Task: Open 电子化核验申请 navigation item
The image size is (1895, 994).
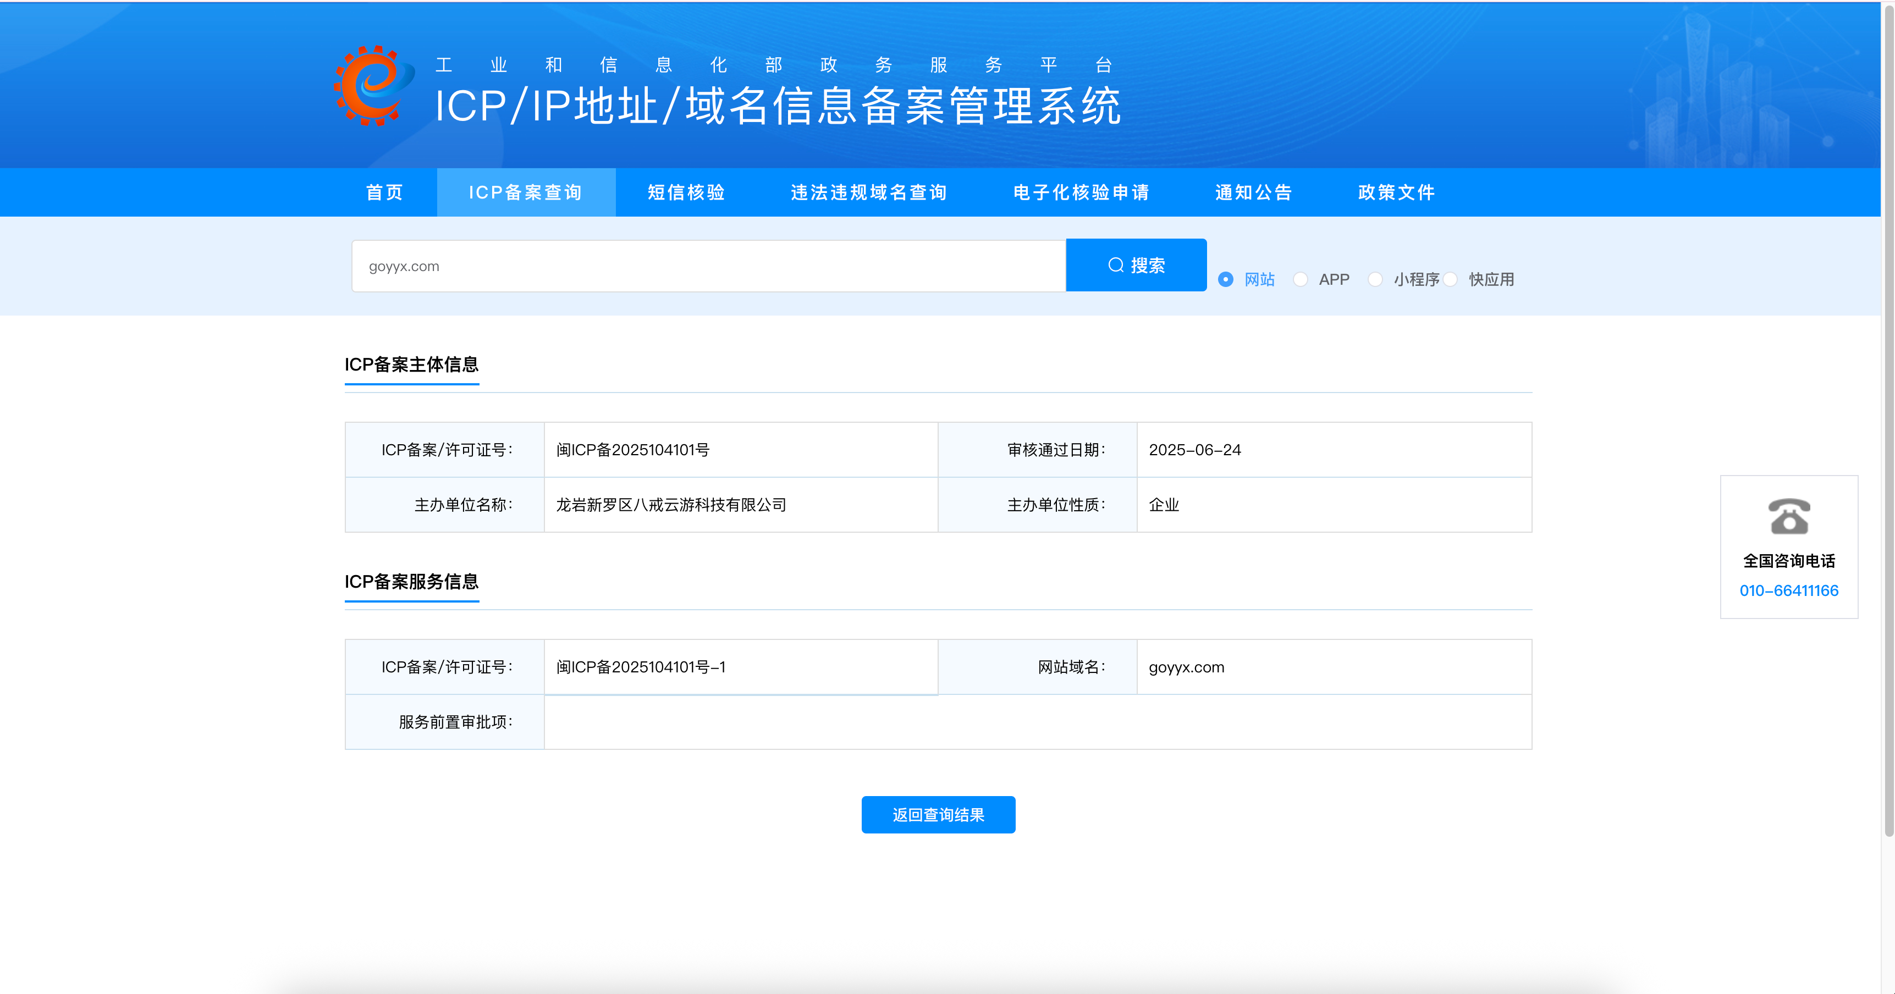Action: [1081, 192]
